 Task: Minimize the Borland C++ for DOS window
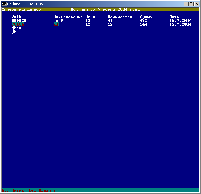click(x=186, y=4)
